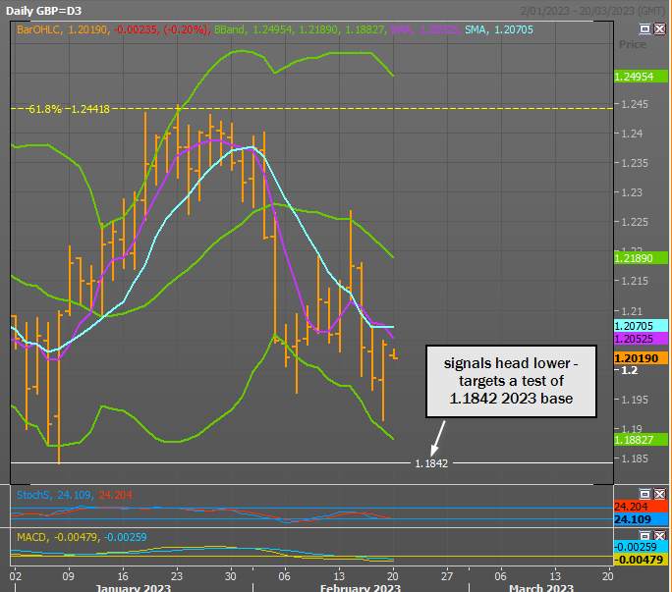Click the February 2023 time axis label
This screenshot has height=592, width=672.
pos(361,587)
